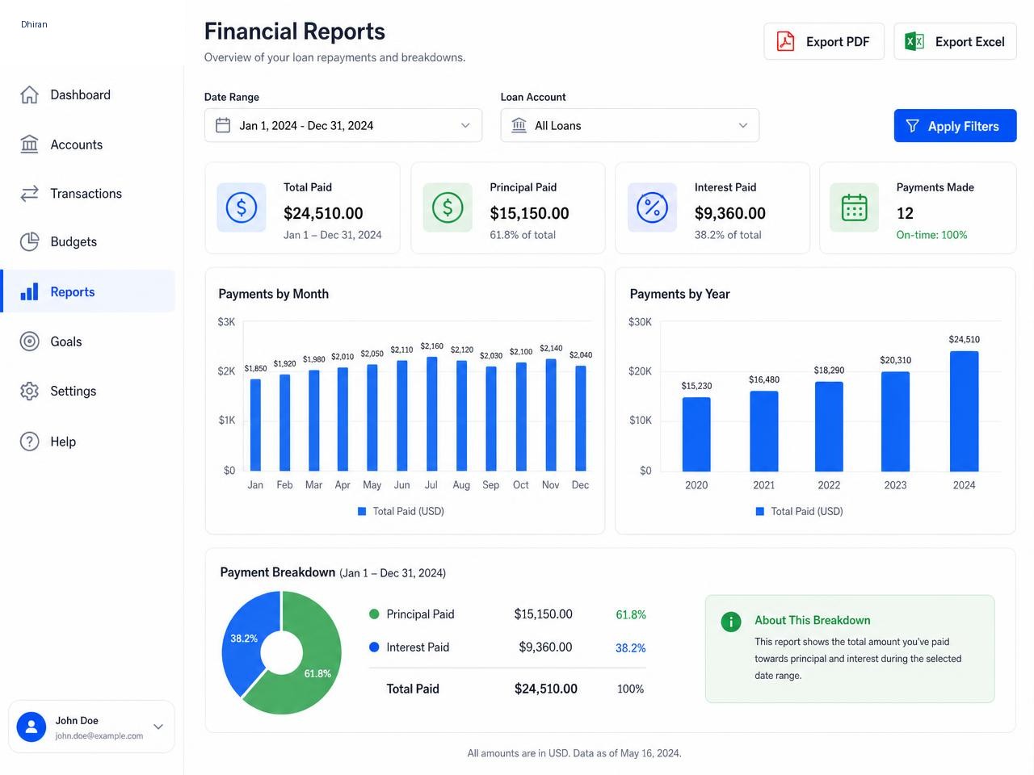
Task: Click the Settings gear icon
Action: tap(29, 391)
